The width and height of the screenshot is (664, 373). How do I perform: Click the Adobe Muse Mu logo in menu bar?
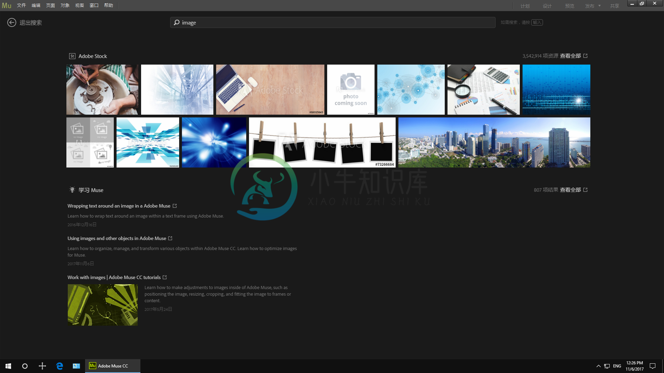(x=7, y=6)
